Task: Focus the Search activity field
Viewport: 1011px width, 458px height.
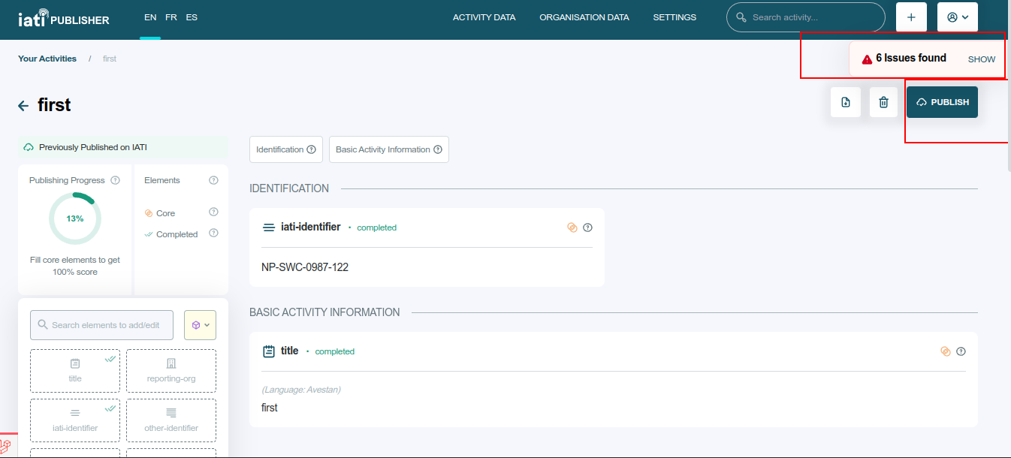Action: (806, 17)
